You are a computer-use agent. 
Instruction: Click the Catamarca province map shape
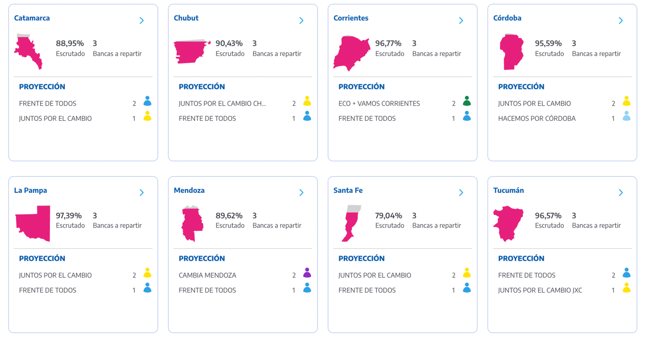coord(28,52)
